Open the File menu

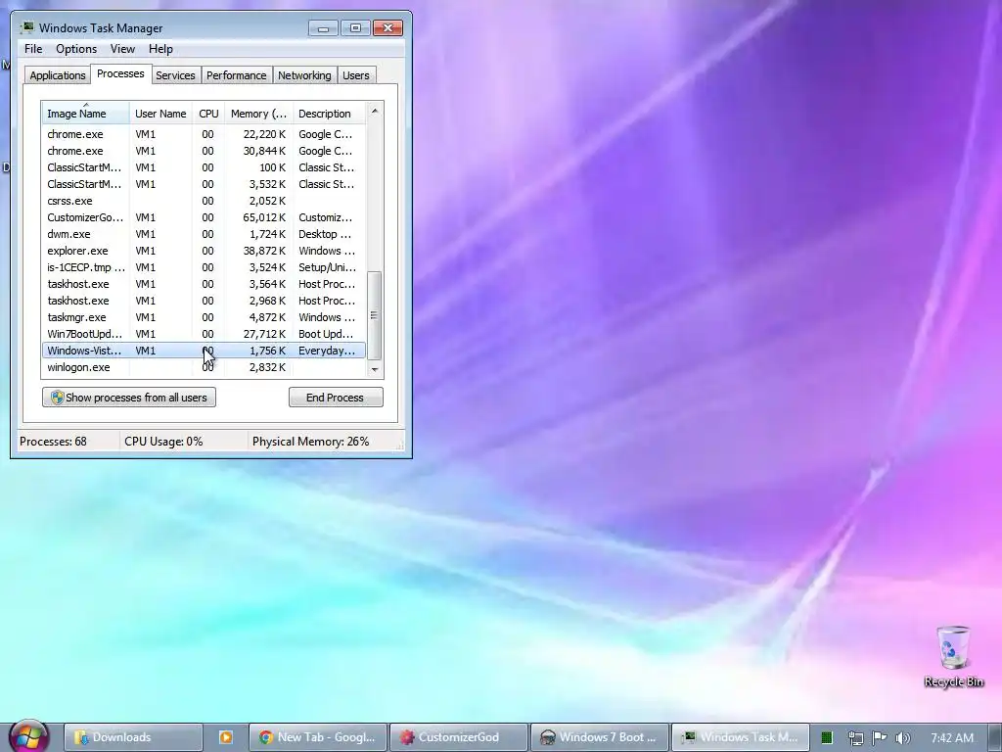pos(33,49)
